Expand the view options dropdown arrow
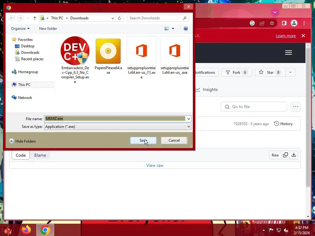The image size is (315, 236). click(x=173, y=29)
